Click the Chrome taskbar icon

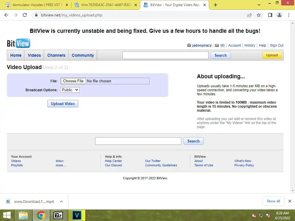click(x=41, y=215)
